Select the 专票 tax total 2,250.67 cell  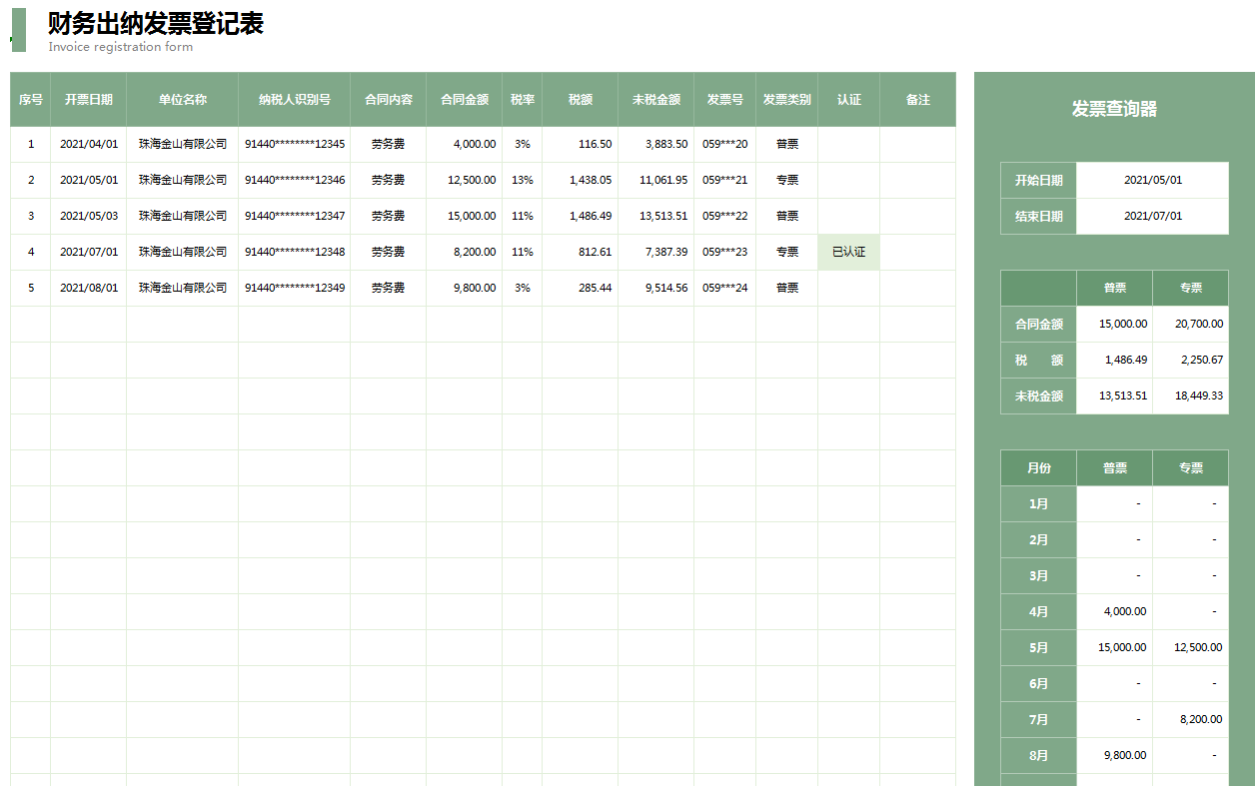tap(1190, 360)
